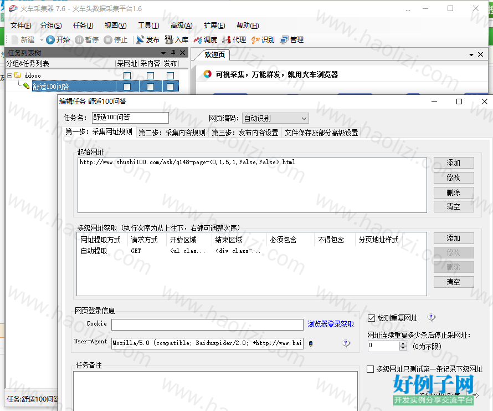Start the task with 开始 button

pyautogui.click(x=58, y=40)
